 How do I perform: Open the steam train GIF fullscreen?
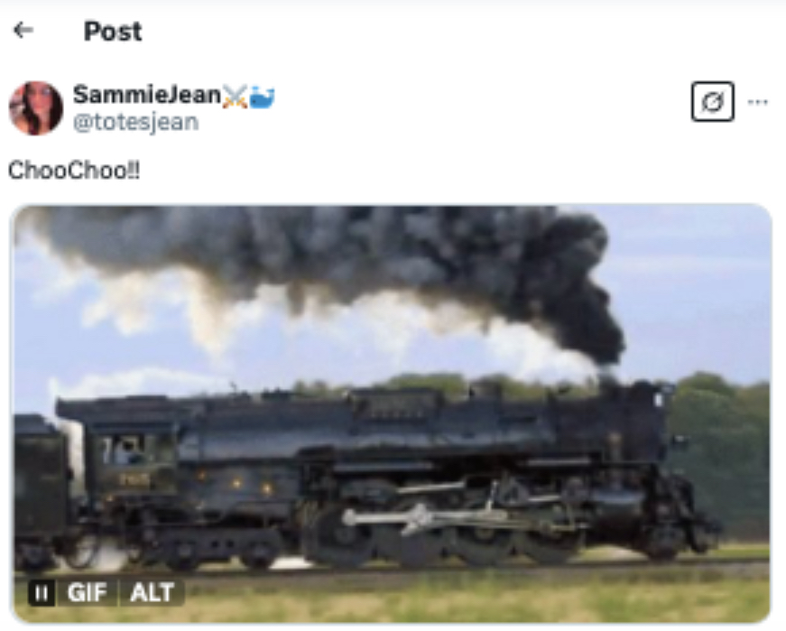coord(392,413)
